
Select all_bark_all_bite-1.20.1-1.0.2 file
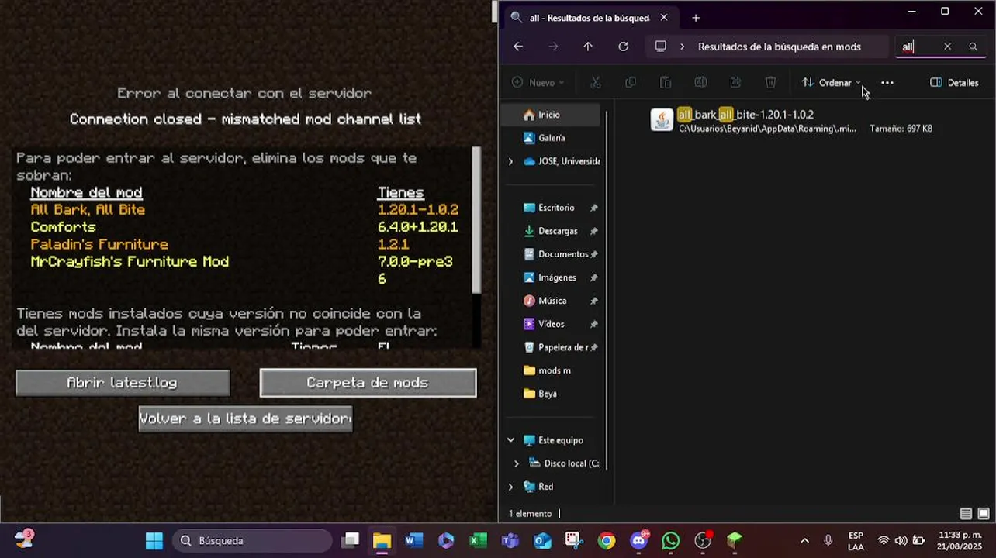791,121
